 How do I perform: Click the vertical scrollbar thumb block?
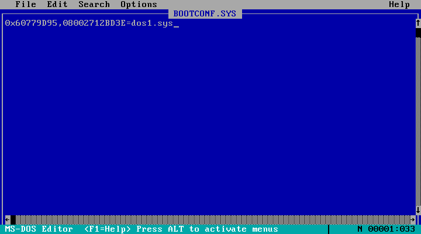point(418,33)
